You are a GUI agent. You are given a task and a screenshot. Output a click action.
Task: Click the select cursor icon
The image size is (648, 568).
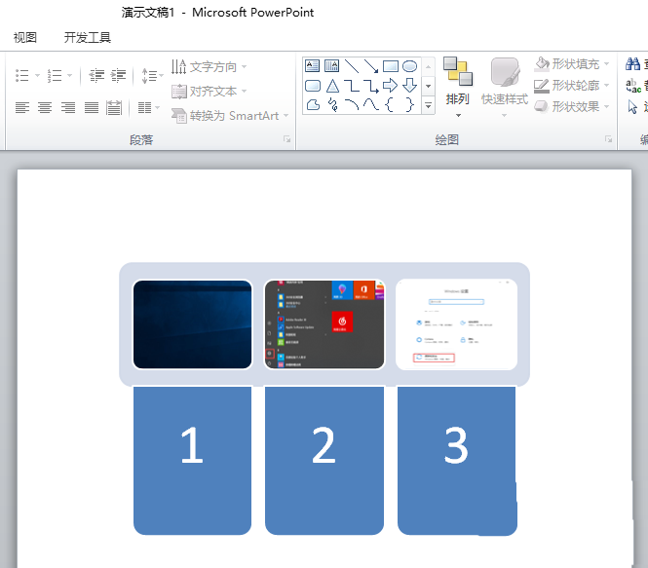pyautogui.click(x=632, y=107)
